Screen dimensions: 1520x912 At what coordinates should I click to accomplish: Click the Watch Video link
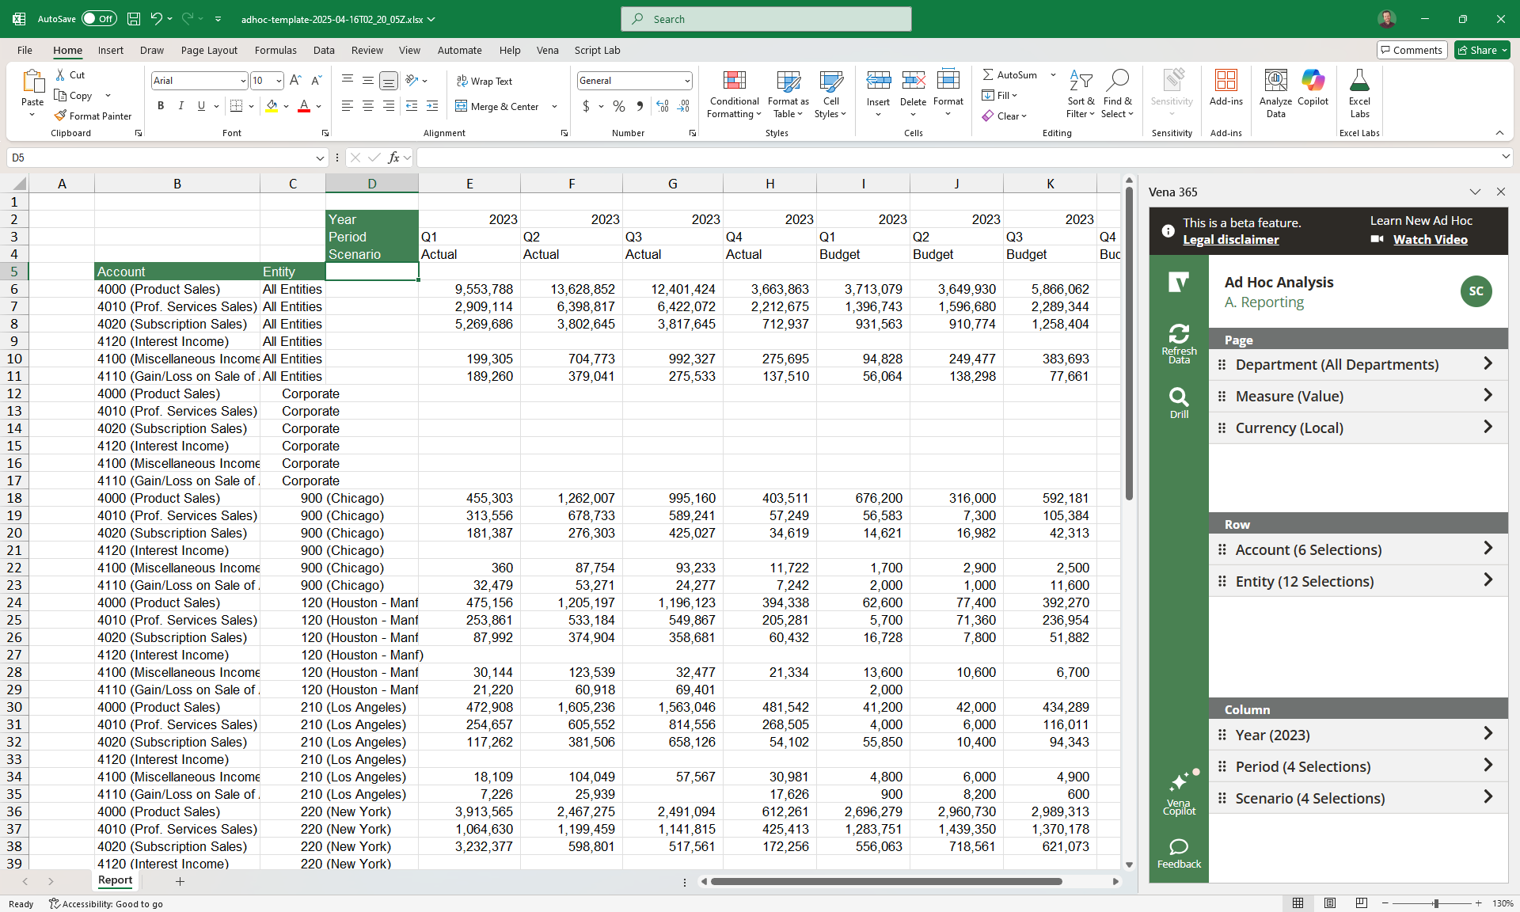1430,239
